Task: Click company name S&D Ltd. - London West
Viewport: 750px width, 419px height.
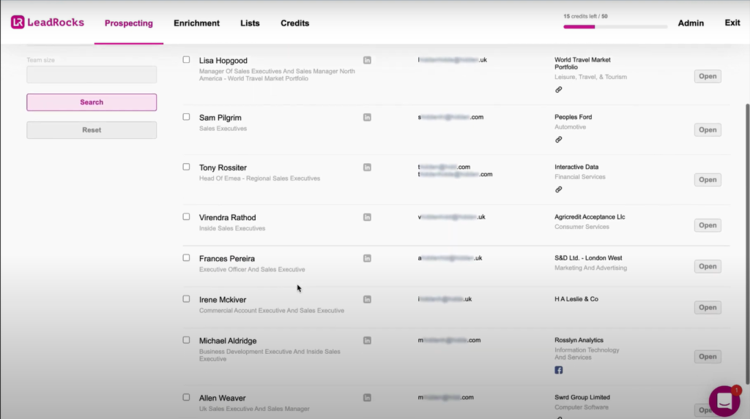Action: (588, 258)
